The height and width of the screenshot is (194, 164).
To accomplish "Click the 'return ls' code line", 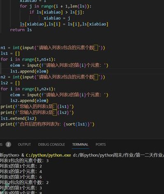I will 21,30.
